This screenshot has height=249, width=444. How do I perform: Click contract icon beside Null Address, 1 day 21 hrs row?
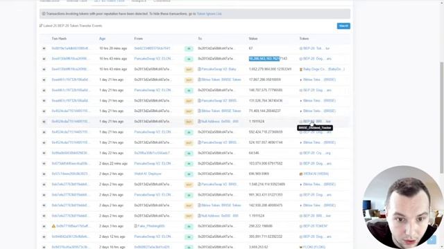pos(199,122)
